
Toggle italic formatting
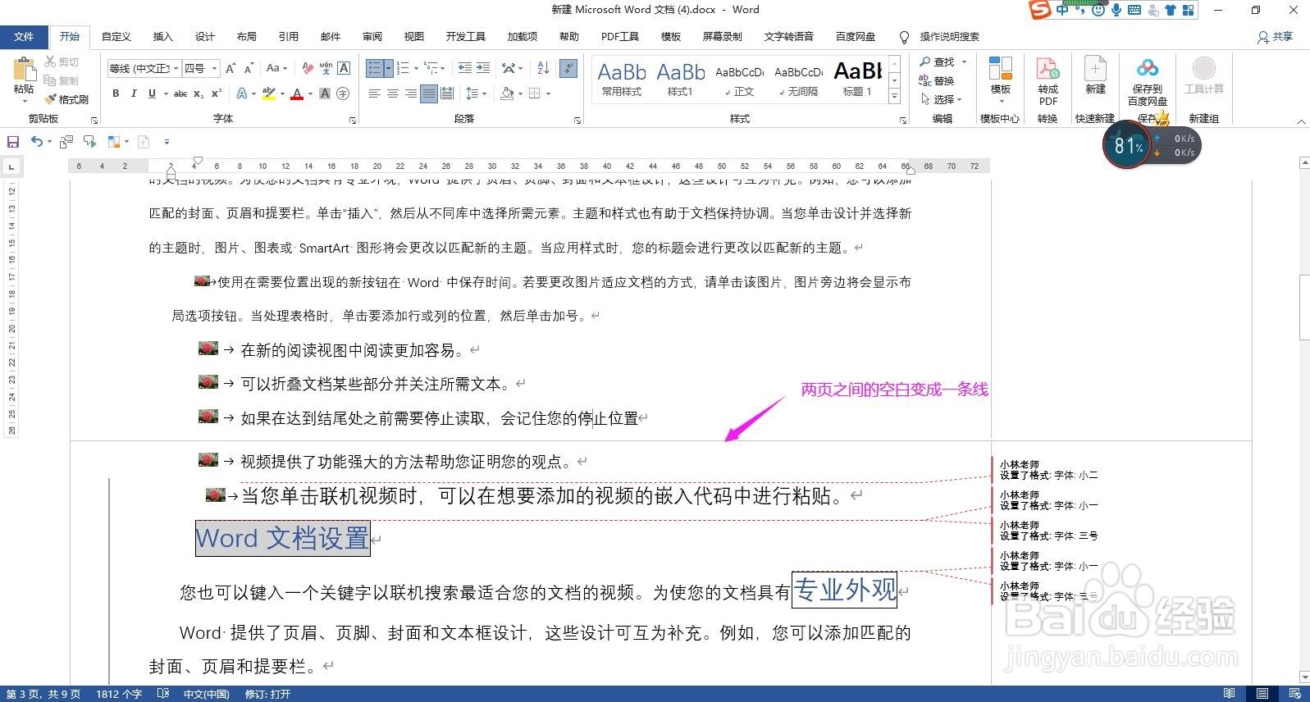coord(134,93)
